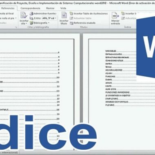The height and width of the screenshot is (155, 155).
Task: Click page number 9 in left table of contents
Action: (x=59, y=73)
